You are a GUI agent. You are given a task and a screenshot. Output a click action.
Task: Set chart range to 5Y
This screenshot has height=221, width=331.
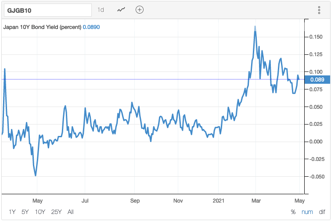click(x=25, y=212)
